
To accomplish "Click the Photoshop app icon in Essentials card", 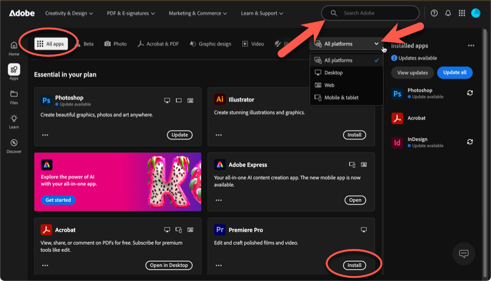I will coord(46,100).
